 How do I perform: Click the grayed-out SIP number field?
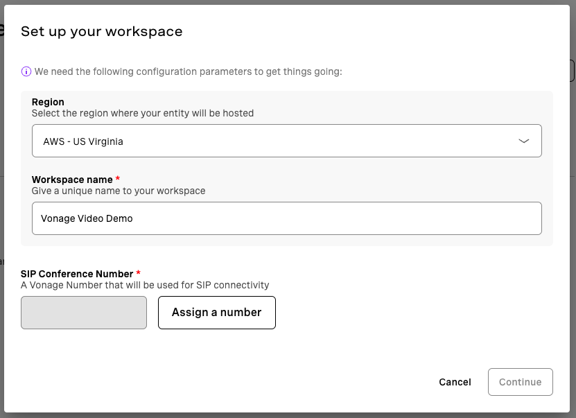pos(83,313)
